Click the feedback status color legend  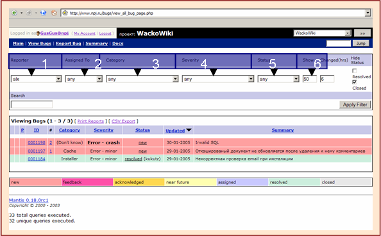point(87,182)
